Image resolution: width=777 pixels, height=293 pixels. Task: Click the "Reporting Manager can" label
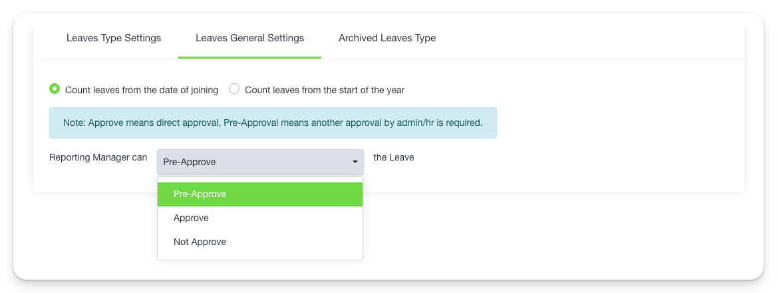[98, 158]
